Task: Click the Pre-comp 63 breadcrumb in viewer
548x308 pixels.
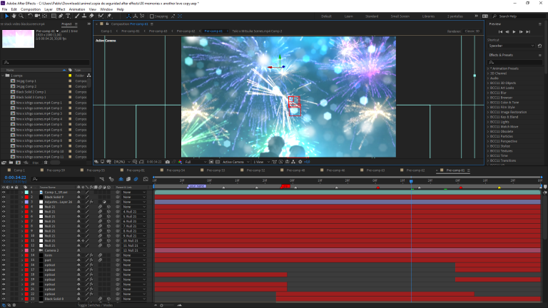Action: pyautogui.click(x=158, y=31)
